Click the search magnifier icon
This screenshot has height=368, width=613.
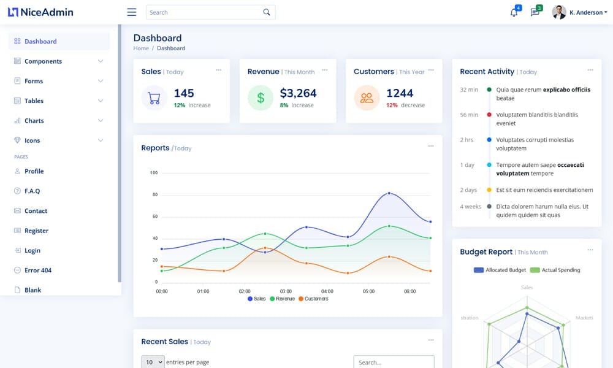click(x=266, y=12)
